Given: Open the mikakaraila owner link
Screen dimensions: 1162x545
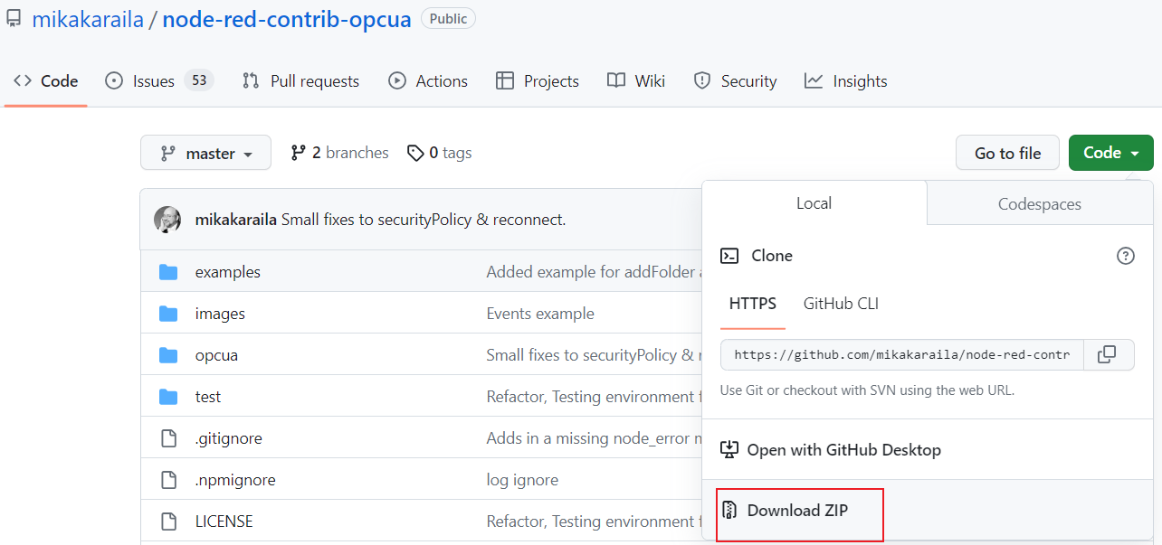Looking at the screenshot, I should (88, 19).
